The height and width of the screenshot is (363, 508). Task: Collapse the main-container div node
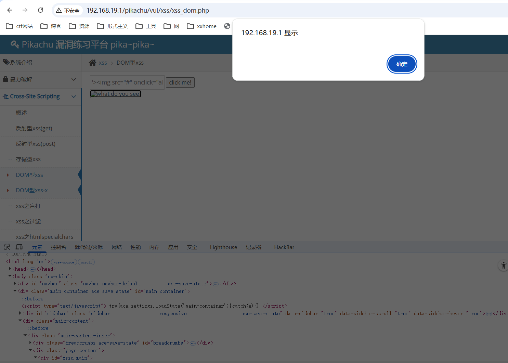[x=15, y=291]
